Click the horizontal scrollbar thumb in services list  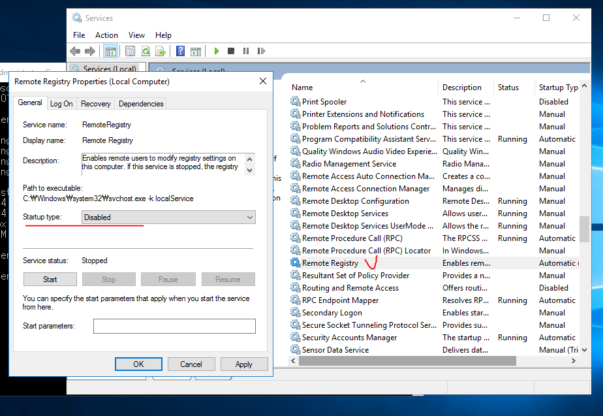[407, 360]
